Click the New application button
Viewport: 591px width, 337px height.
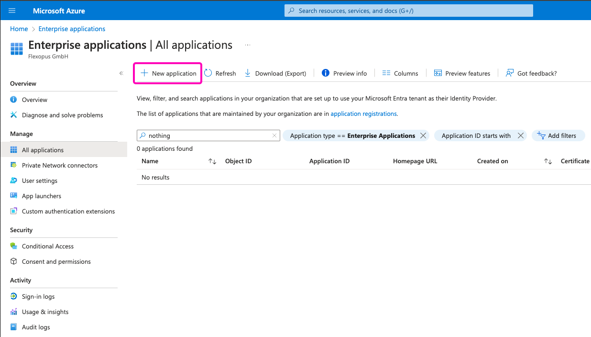[x=168, y=73]
